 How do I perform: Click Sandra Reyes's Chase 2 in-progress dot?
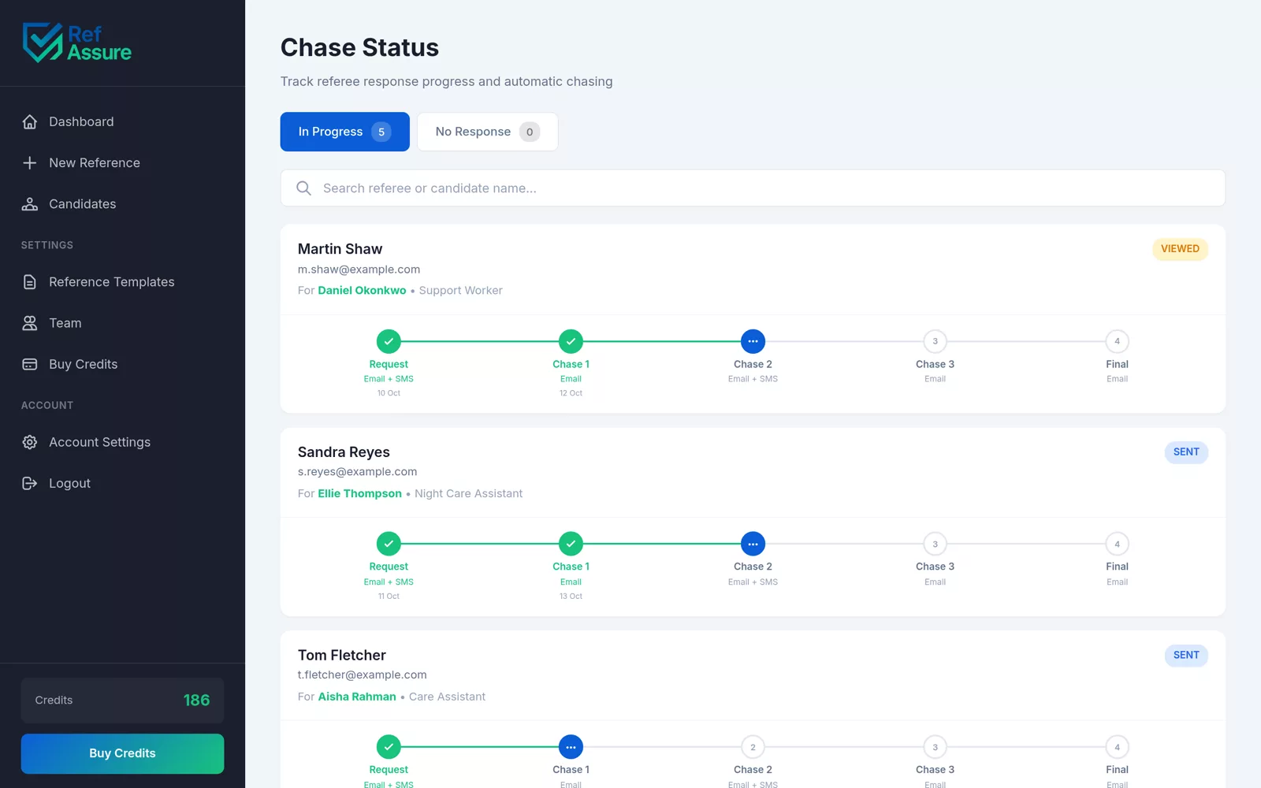[x=753, y=544]
